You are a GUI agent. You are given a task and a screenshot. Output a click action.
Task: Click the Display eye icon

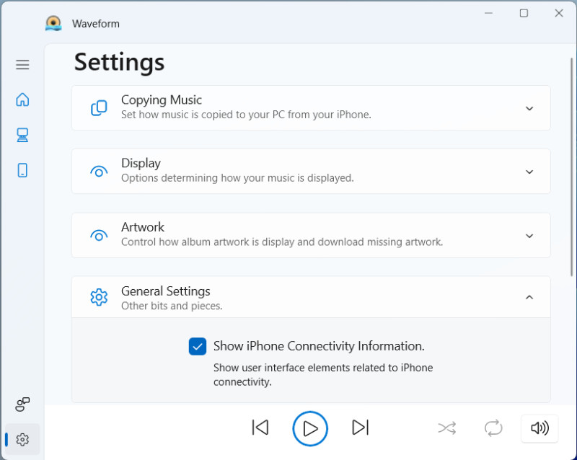[x=99, y=172]
